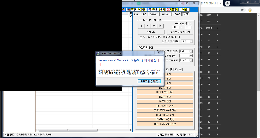Open the 두기의 무설치 toolbar button
This screenshot has width=260, height=138.
coord(156,9)
